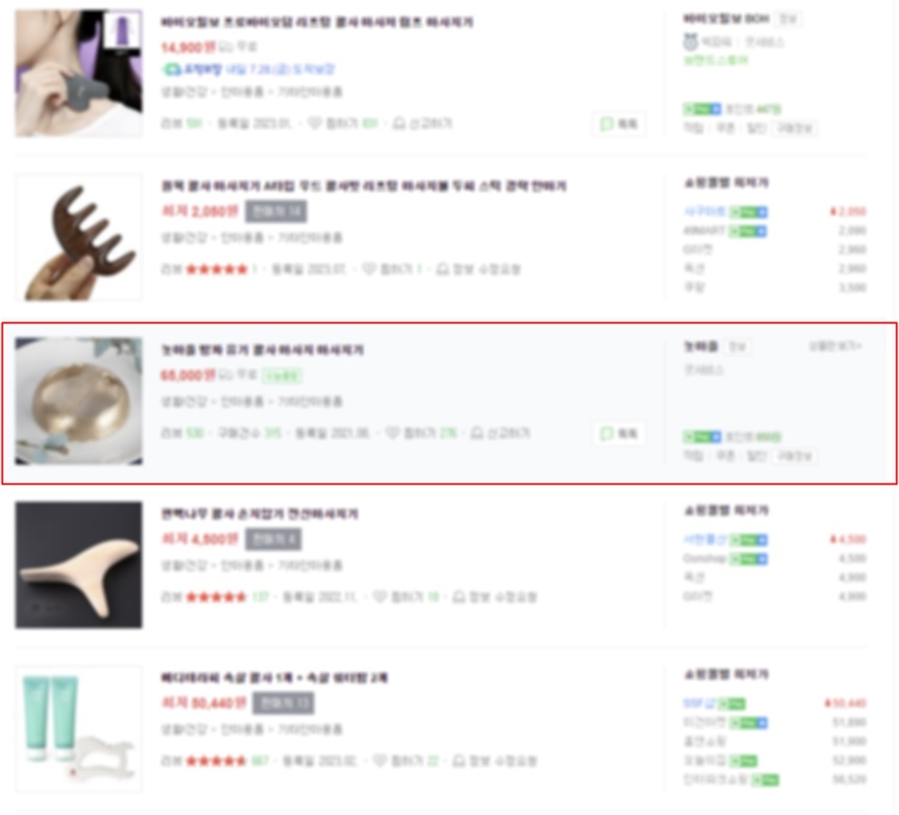Viewport: 899px width, 815px height.
Task: Open the talk chat button on the first listing
Action: tap(618, 124)
